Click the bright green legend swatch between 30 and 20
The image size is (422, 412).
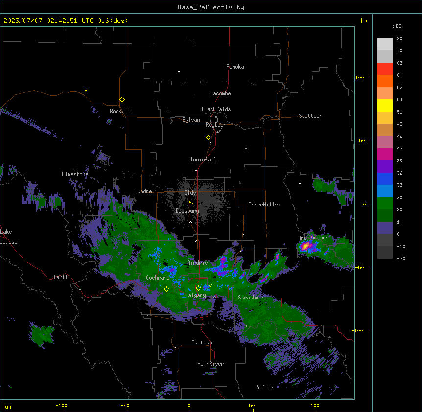[x=385, y=204]
